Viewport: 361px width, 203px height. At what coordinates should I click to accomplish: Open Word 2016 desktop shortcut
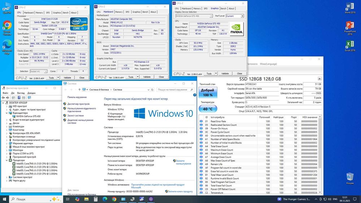tap(350, 8)
